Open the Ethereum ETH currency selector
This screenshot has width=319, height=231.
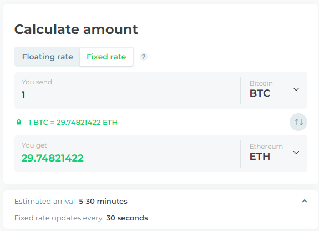click(x=274, y=154)
